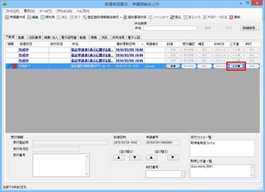Screen dimensions: 265x192
Task: Click the 信託事項作成 toolbar icon
Action: [125, 18]
